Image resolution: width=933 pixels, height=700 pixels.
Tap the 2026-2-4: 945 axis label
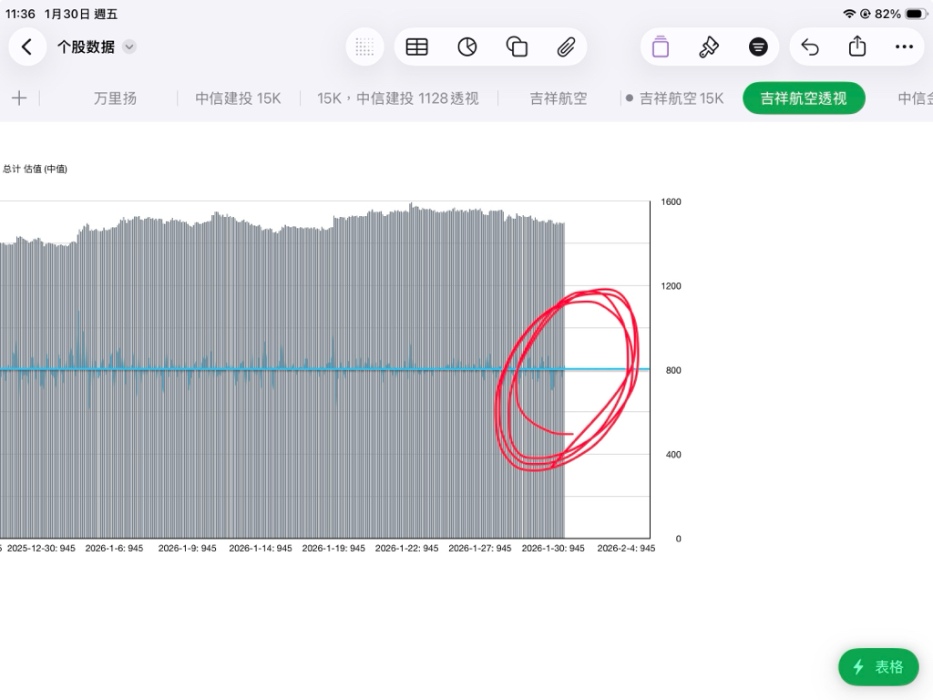coord(626,548)
